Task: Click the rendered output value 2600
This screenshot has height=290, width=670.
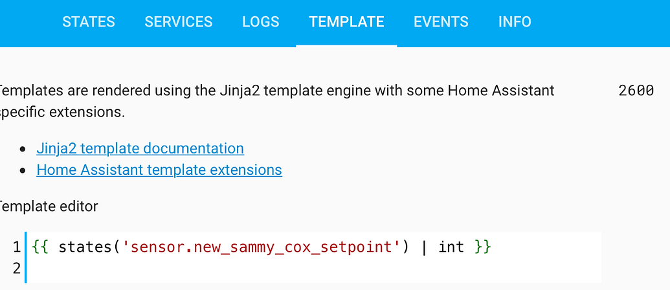Action: [x=636, y=91]
